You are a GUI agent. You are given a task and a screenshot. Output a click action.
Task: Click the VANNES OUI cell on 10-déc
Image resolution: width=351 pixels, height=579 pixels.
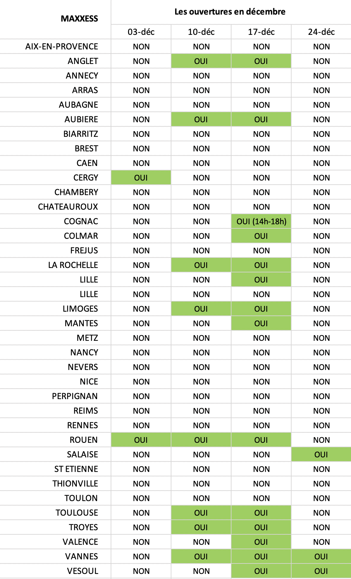point(201,557)
